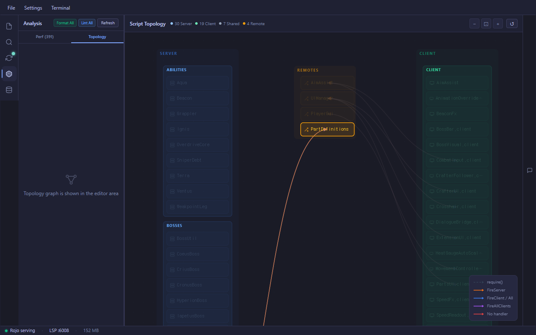536x335 pixels.
Task: Open the database panel in the sidebar
Action: coord(8,90)
